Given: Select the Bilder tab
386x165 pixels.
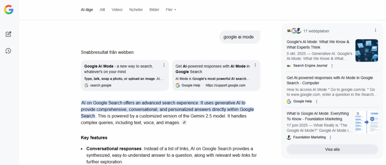Looking at the screenshot, I should [x=154, y=10].
